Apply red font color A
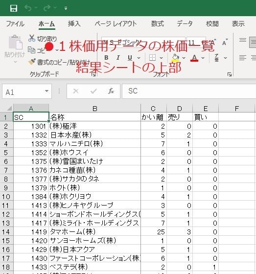This screenshot has width=256, height=274. pyautogui.click(x=194, y=58)
